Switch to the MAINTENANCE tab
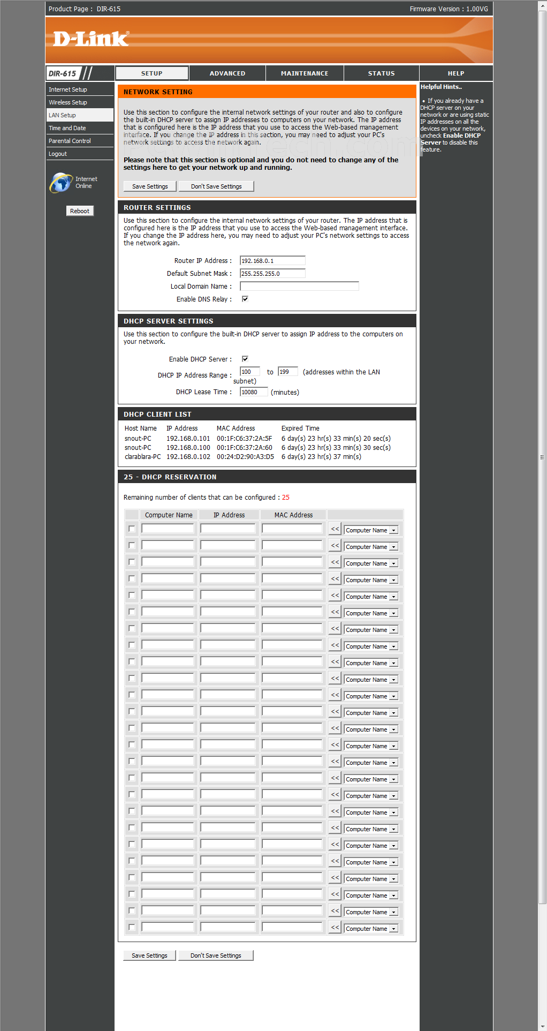Viewport: 547px width, 1031px height. coord(305,73)
